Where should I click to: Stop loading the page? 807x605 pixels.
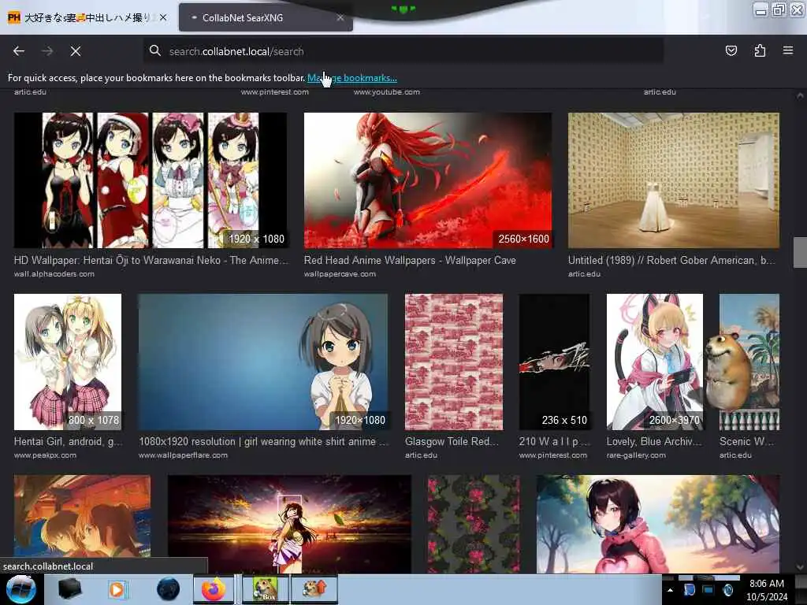click(75, 51)
